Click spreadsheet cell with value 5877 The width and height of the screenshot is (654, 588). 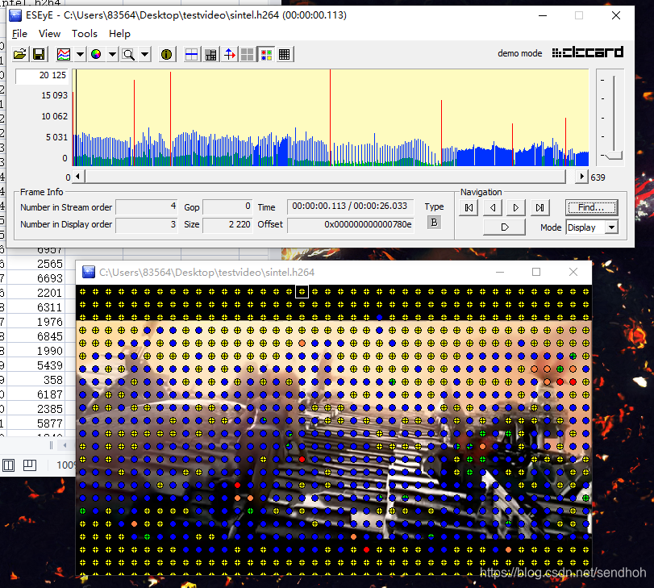tap(35, 423)
